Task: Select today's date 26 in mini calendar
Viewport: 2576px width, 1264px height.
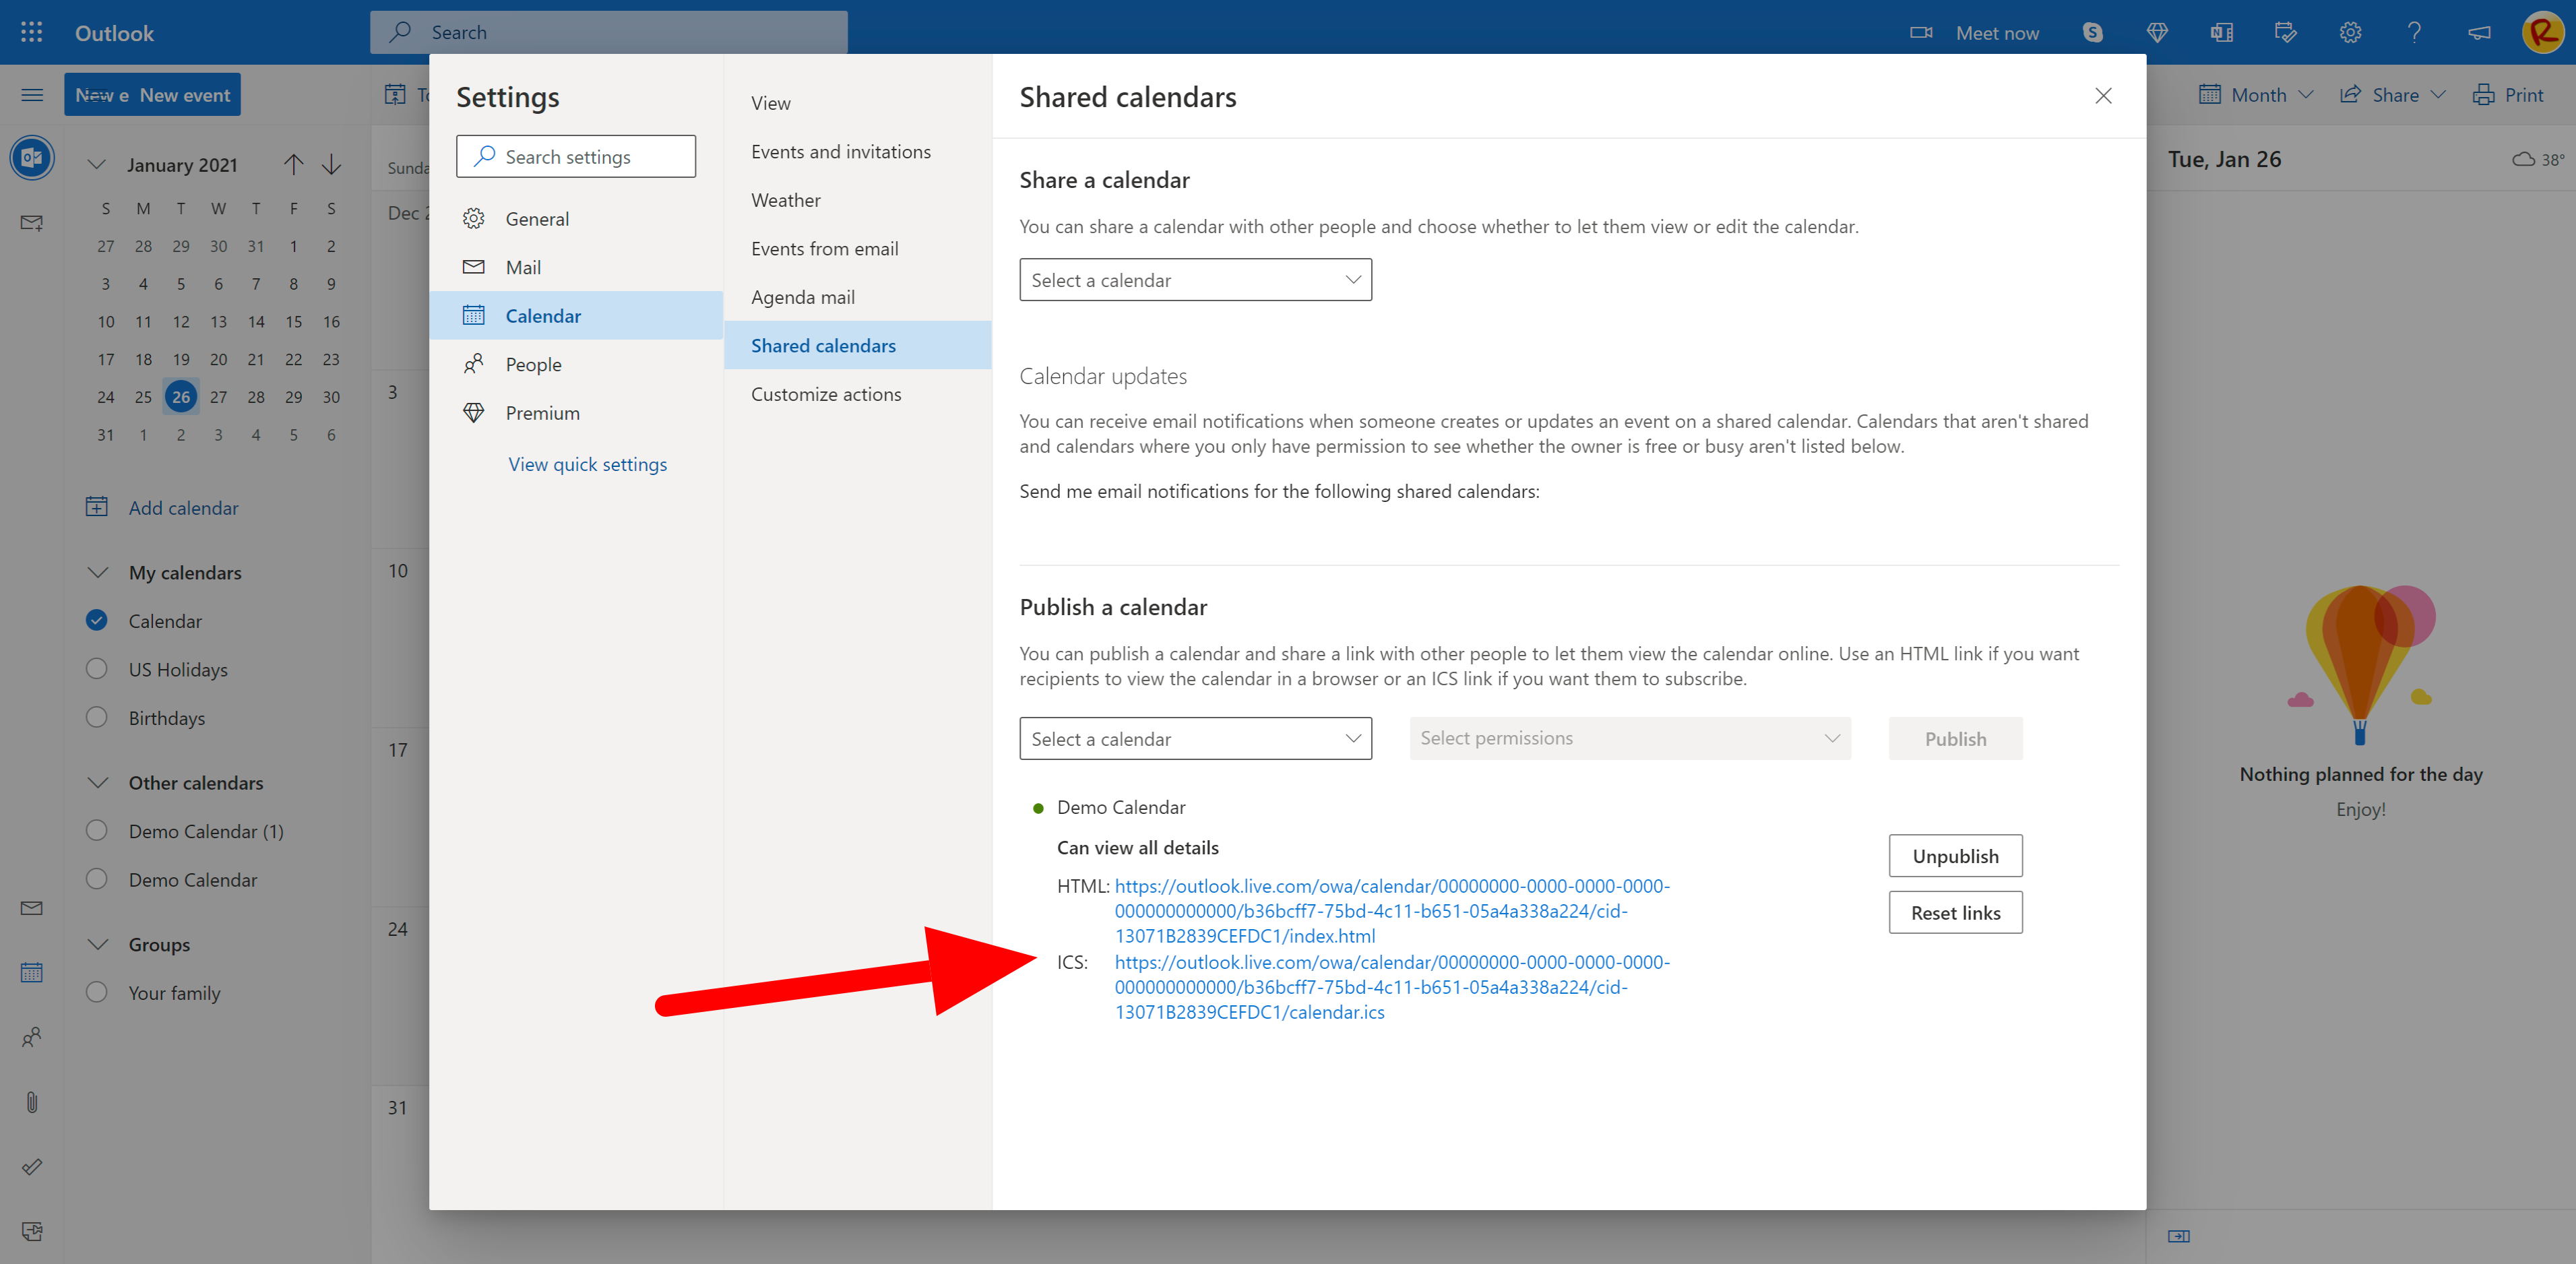Action: [x=181, y=396]
